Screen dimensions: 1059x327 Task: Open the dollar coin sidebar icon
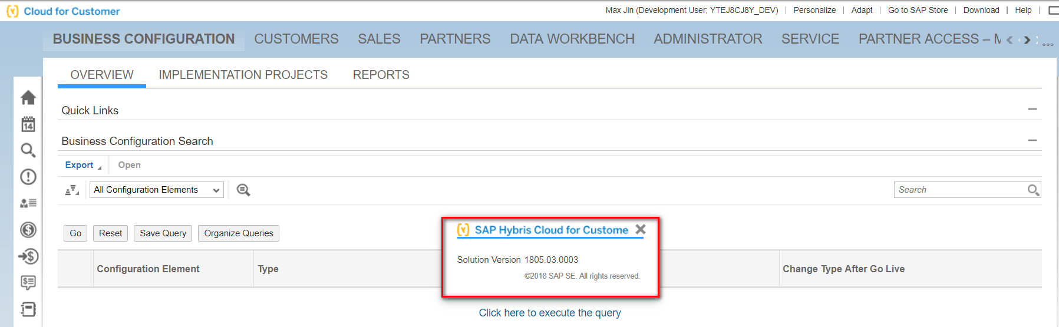point(28,230)
